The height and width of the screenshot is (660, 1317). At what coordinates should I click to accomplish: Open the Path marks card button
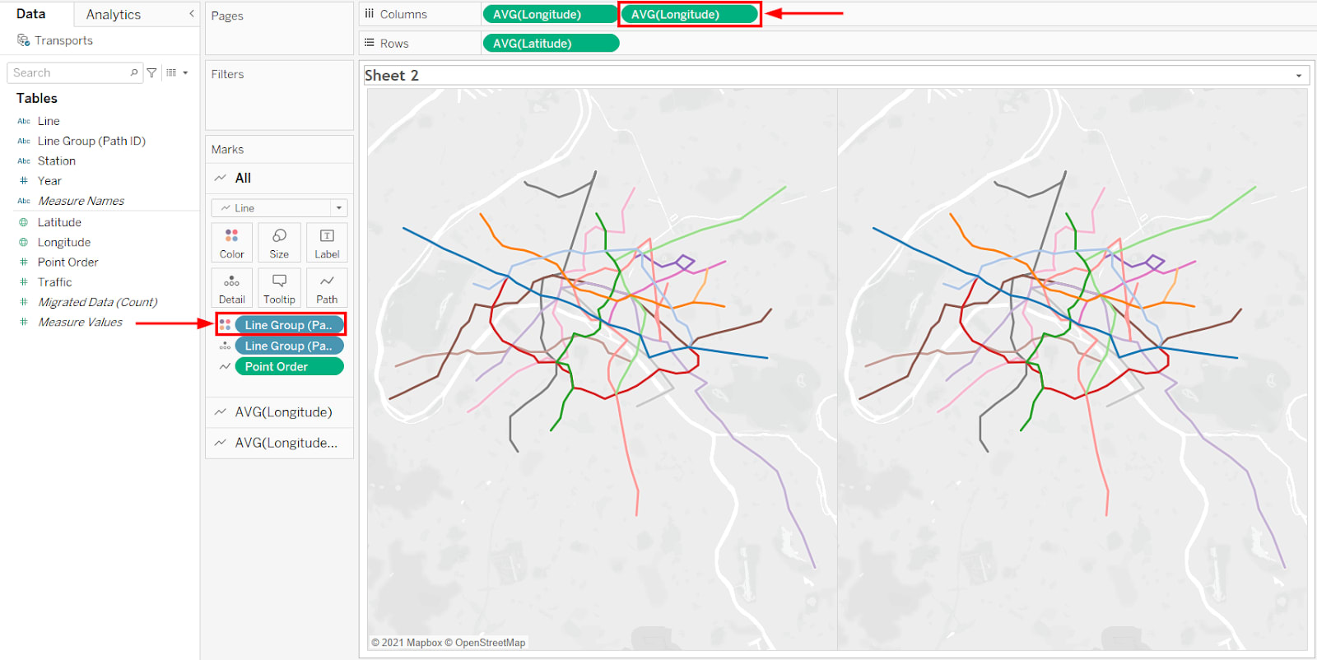pos(327,288)
